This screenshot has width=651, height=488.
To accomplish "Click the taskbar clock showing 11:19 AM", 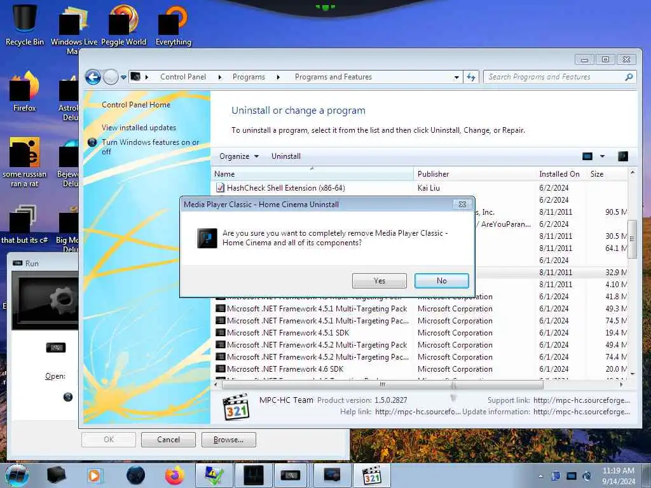I will pos(619,476).
